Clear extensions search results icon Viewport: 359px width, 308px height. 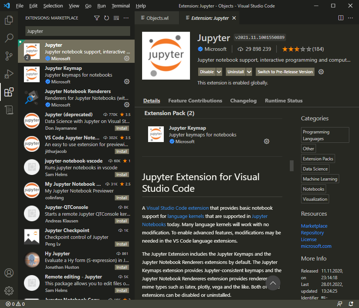(116, 18)
